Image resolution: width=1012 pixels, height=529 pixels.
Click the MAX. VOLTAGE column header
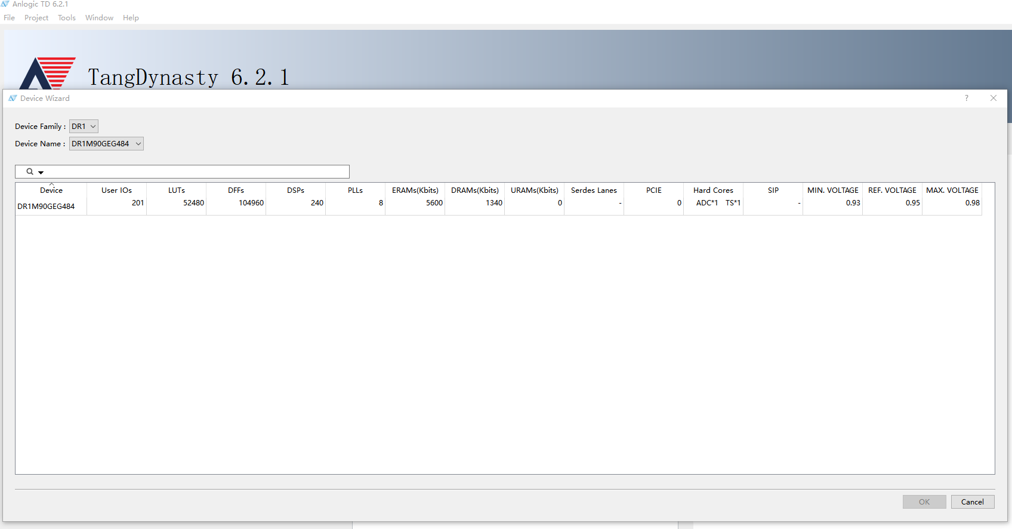click(952, 190)
